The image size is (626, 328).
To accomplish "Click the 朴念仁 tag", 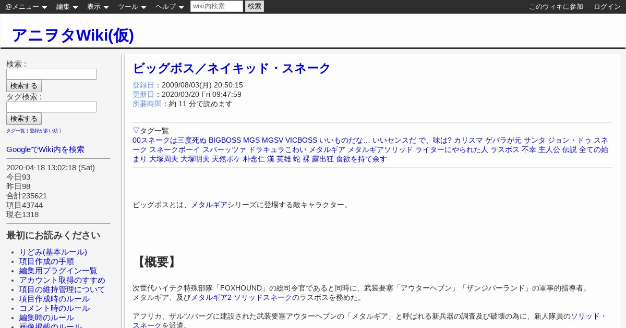I will tap(254, 159).
